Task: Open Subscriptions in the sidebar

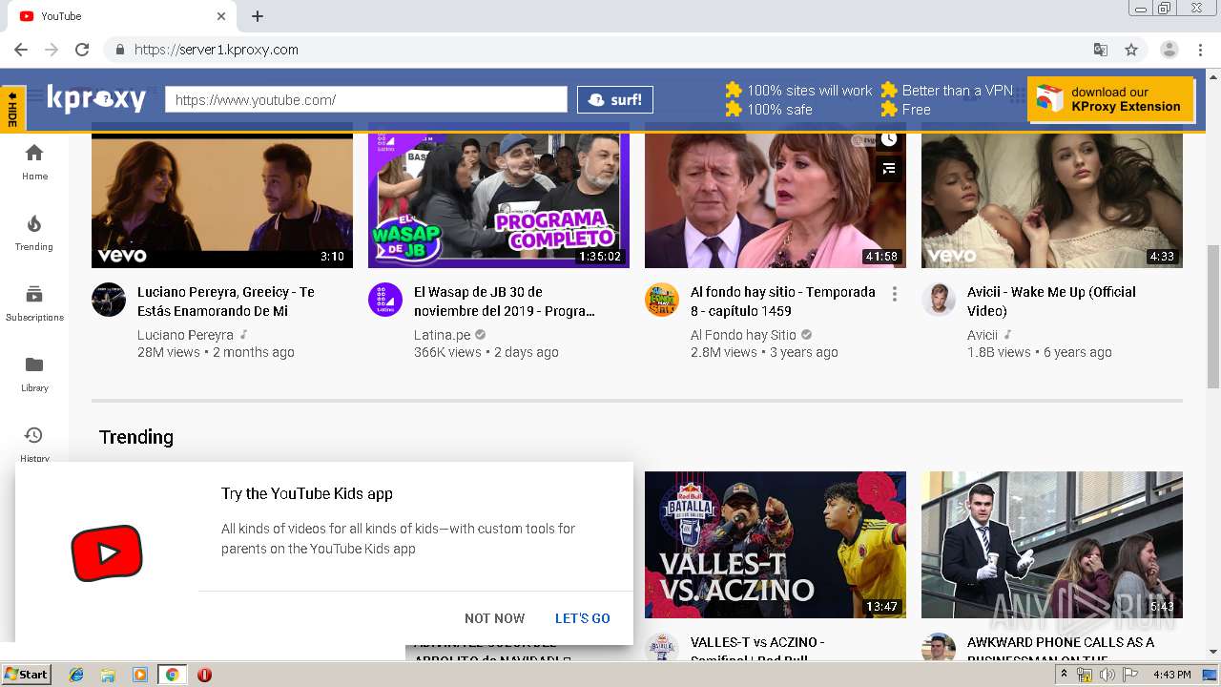Action: point(34,302)
